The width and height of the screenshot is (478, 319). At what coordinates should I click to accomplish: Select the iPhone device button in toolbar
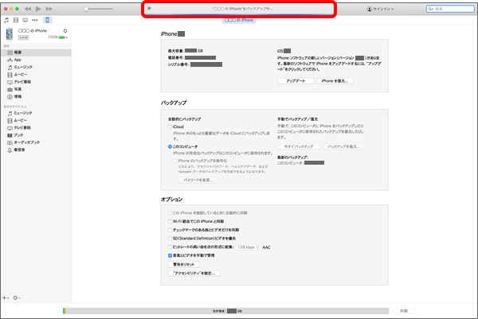click(47, 20)
